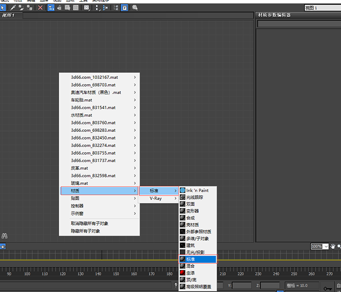
Task: Choose 顶/底 material
Action: click(x=198, y=280)
